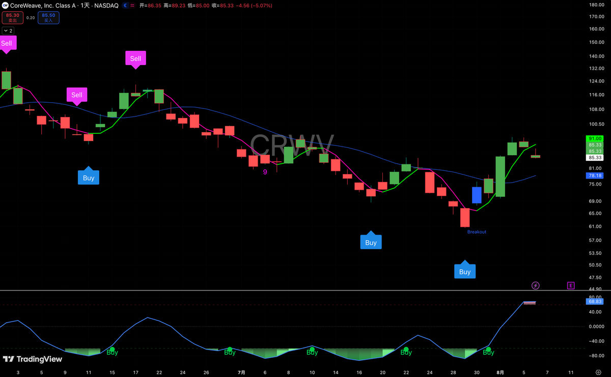Click 124.00 on the price scale
The image size is (611, 377).
[596, 81]
